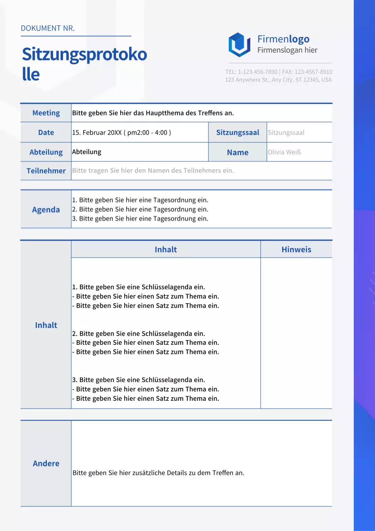Click the blue hexagon company logo icon

[x=239, y=45]
